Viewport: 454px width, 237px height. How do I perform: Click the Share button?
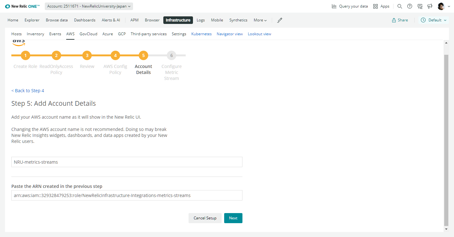pyautogui.click(x=400, y=20)
